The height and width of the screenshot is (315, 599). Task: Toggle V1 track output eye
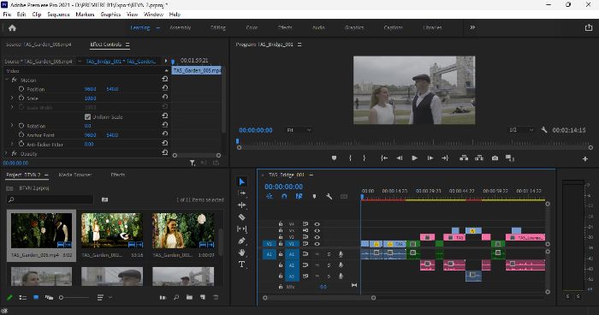click(x=317, y=243)
